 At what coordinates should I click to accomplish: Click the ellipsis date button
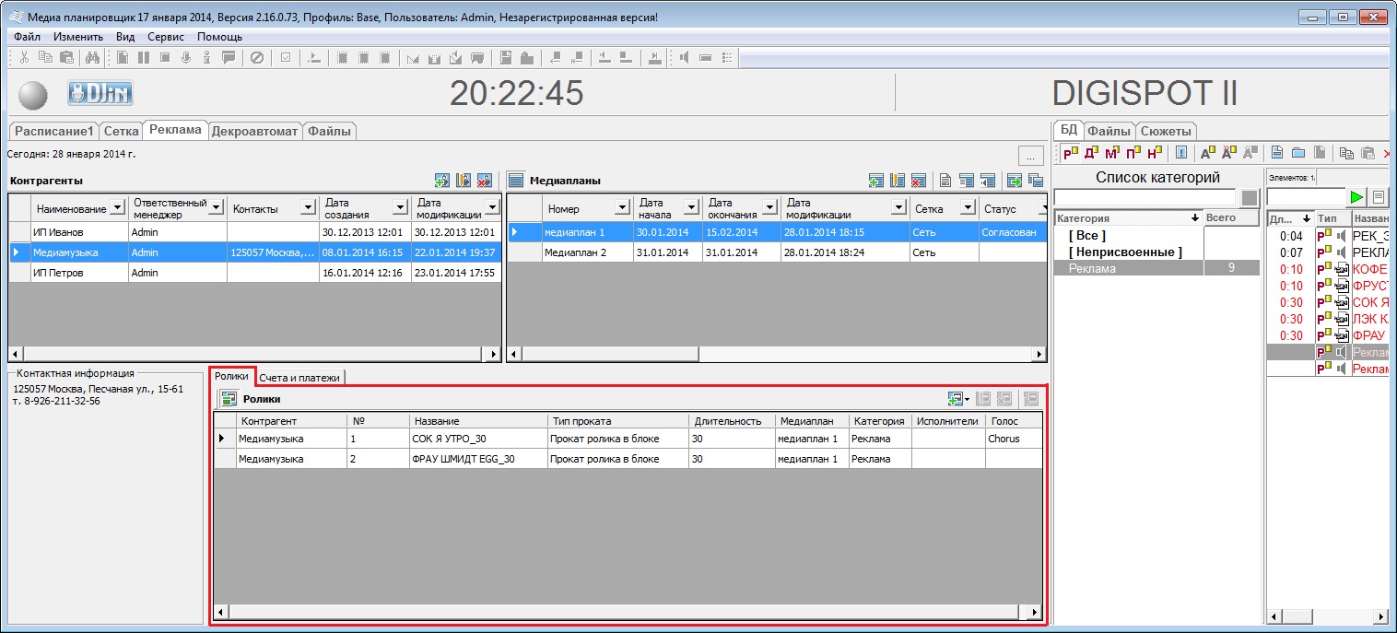pyautogui.click(x=1031, y=155)
